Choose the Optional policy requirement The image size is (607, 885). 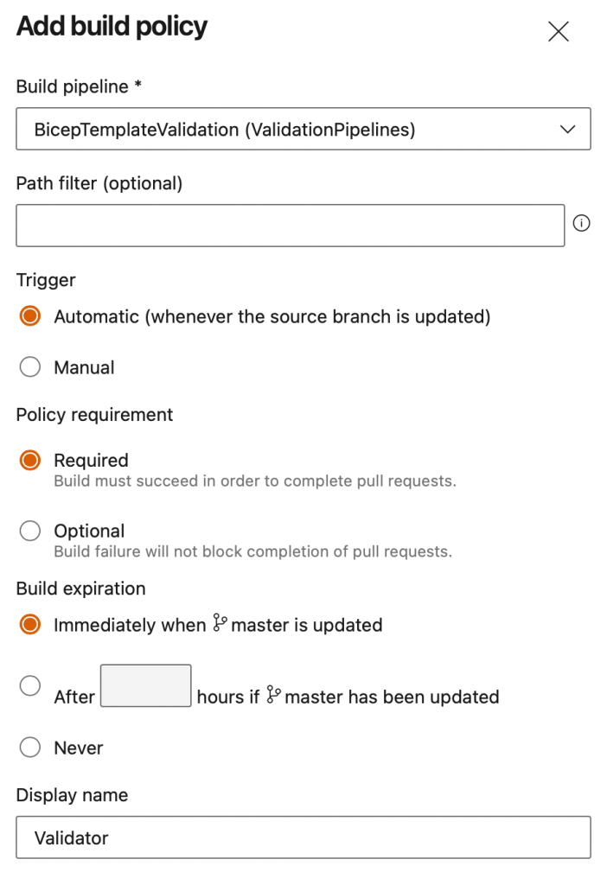click(30, 532)
